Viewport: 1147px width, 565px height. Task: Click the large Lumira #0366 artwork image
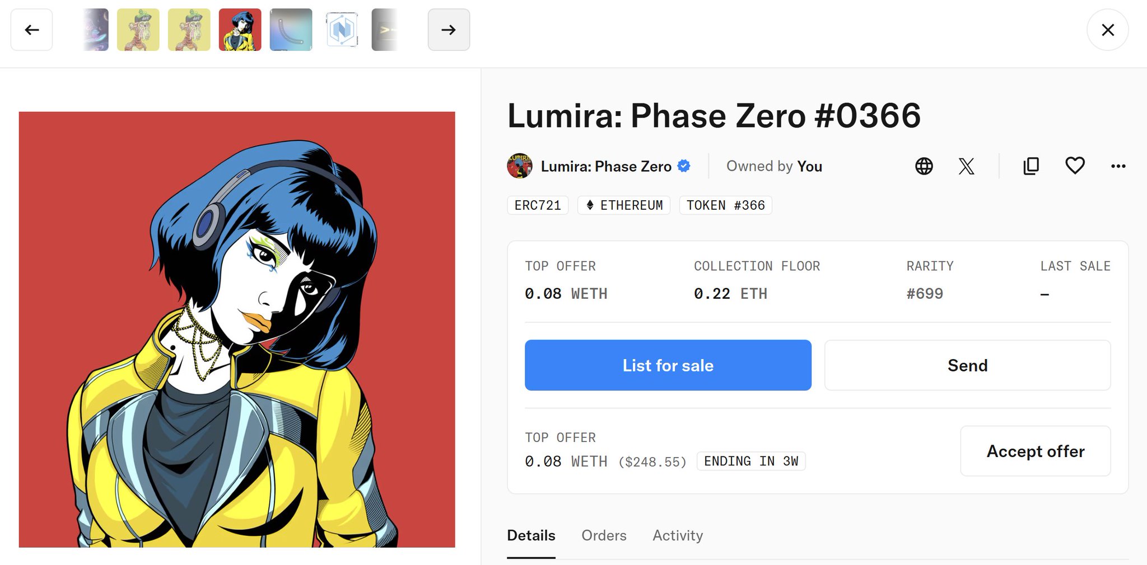[237, 329]
